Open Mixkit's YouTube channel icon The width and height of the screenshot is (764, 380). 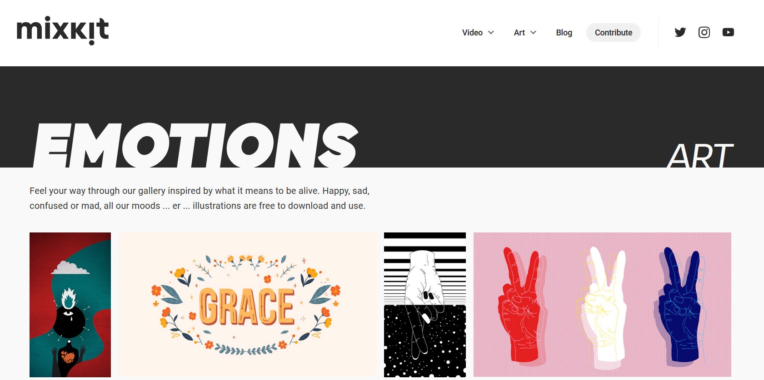coord(728,32)
